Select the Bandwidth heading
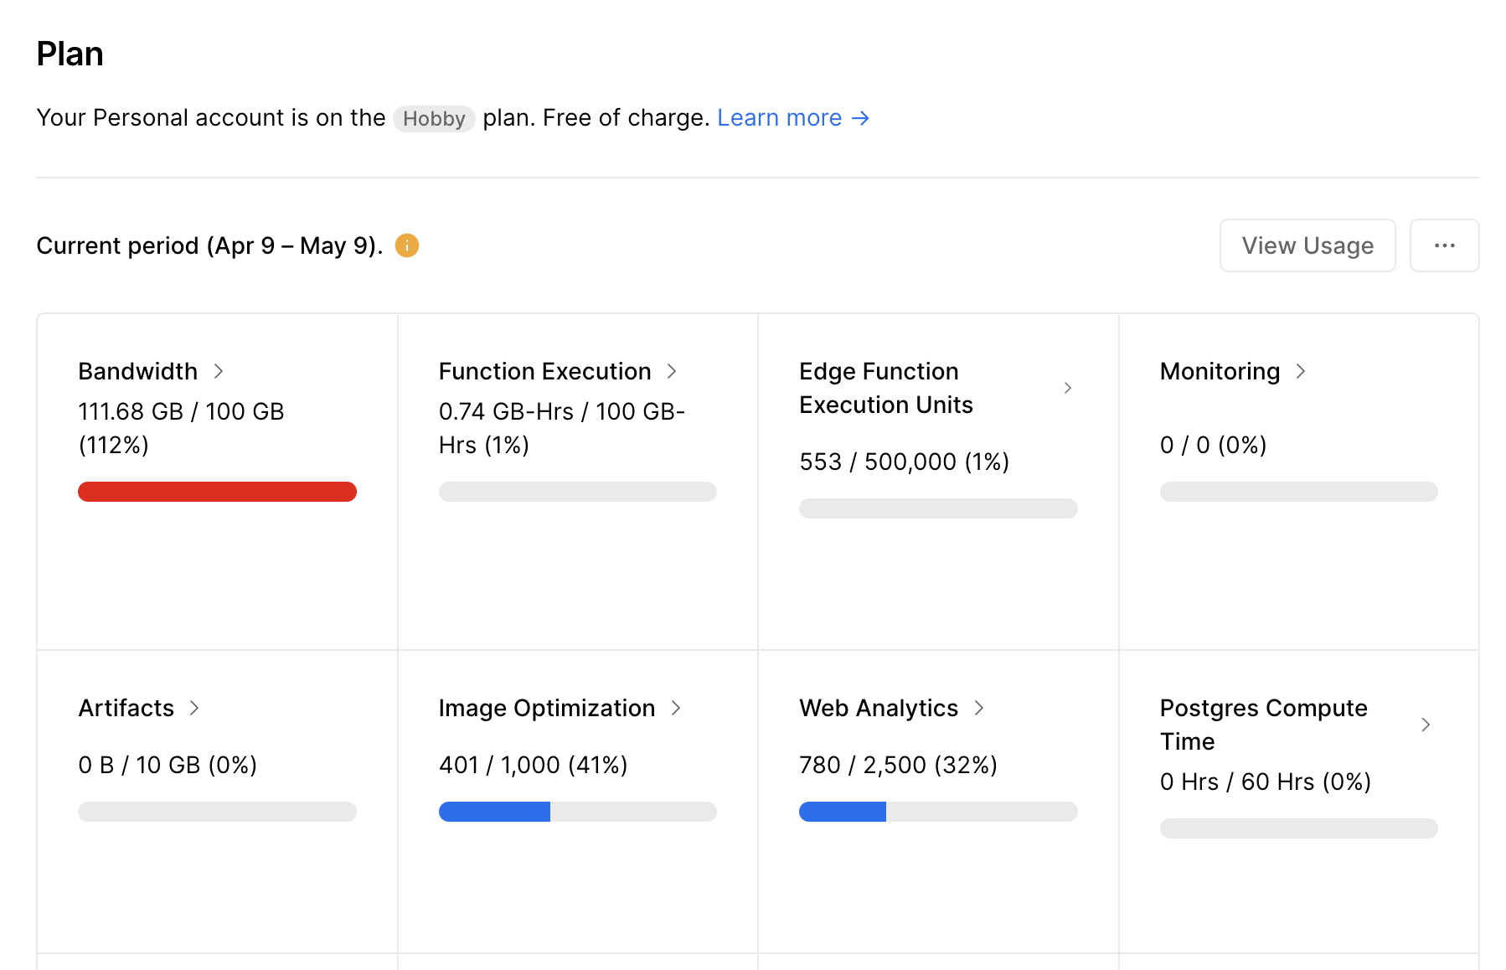Image resolution: width=1506 pixels, height=970 pixels. [138, 371]
